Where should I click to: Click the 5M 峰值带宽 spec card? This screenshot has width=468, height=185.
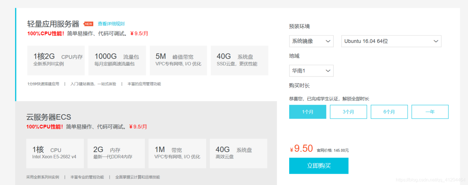click(x=178, y=60)
